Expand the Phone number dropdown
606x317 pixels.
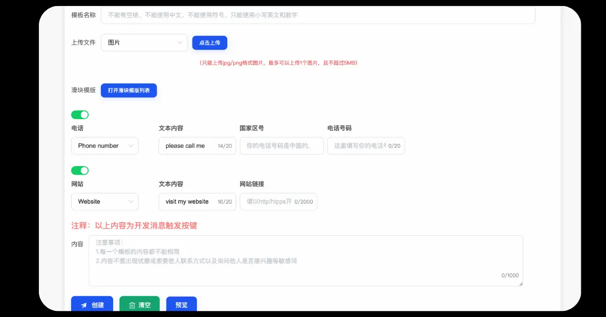[105, 146]
